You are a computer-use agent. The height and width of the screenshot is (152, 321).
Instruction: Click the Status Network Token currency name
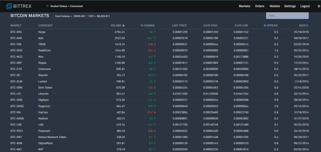tap(52, 137)
